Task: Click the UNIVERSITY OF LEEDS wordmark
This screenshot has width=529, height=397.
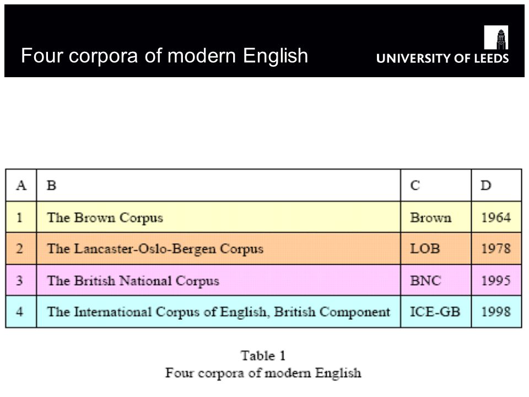Action: (442, 58)
